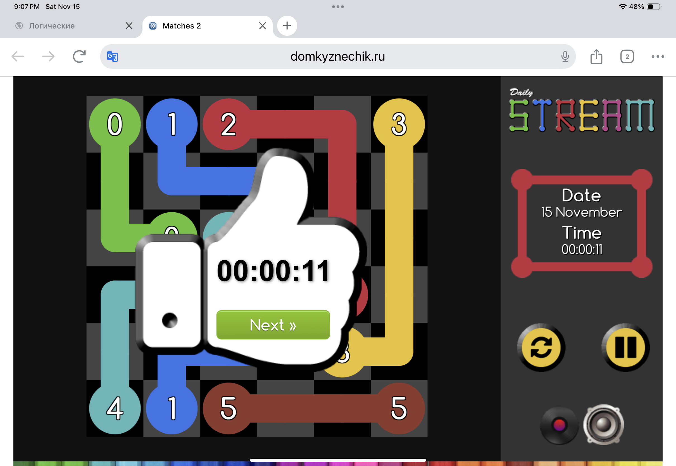Tap the Google Translate icon in address bar

tap(112, 56)
